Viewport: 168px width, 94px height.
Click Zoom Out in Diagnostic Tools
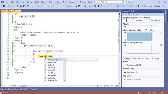click(x=137, y=14)
